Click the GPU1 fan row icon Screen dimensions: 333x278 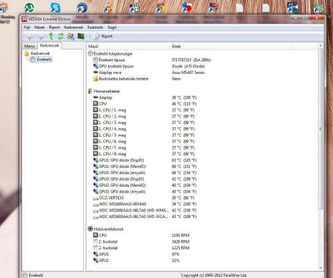pos(96,254)
